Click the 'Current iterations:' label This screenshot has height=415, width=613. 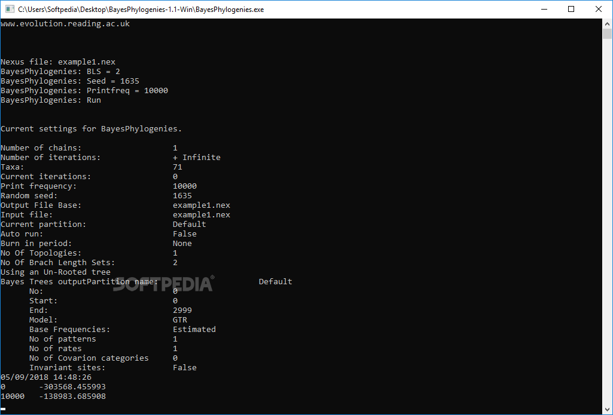45,177
